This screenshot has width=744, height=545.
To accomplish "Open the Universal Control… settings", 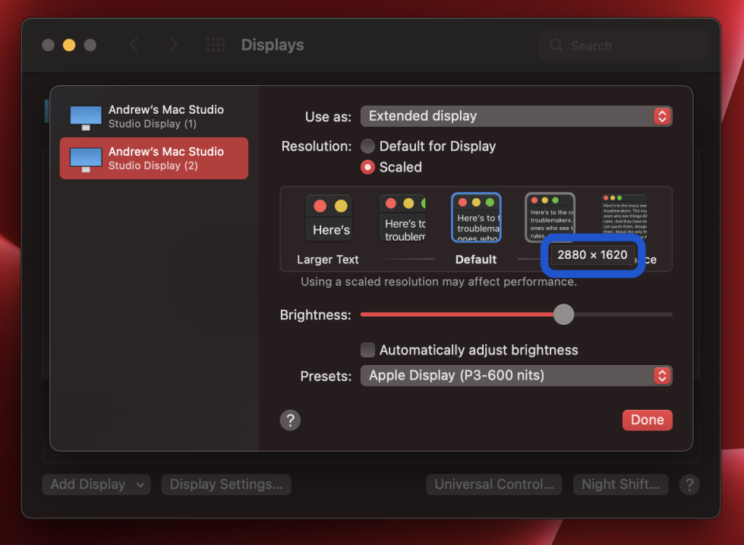I will (x=494, y=484).
